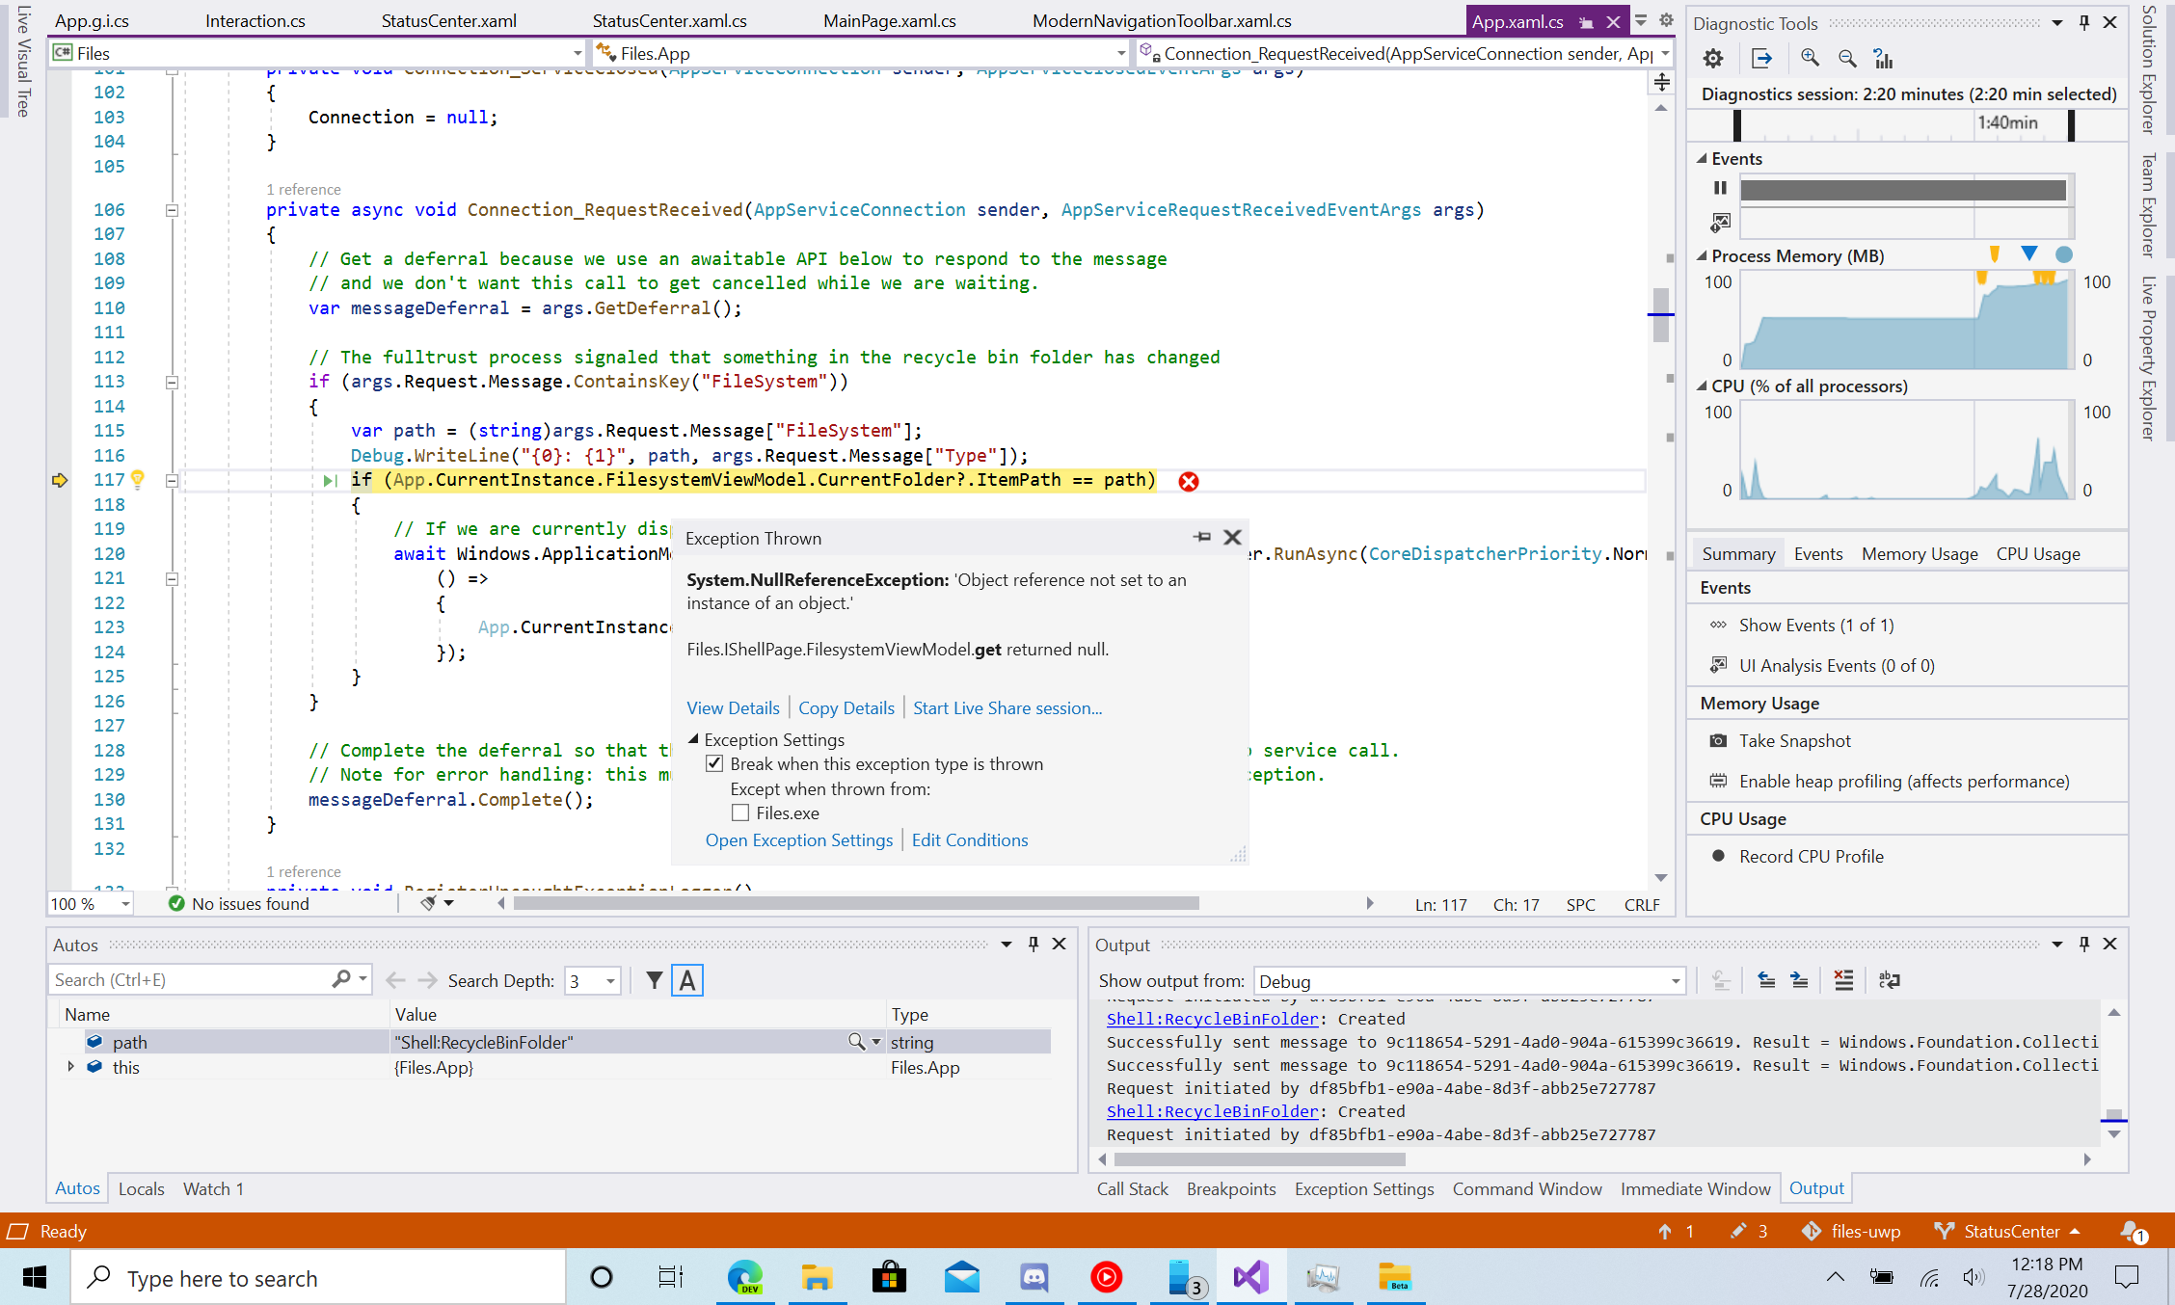This screenshot has height=1305, width=2175.
Task: Click Copy Details in the exception popup
Action: click(x=846, y=707)
